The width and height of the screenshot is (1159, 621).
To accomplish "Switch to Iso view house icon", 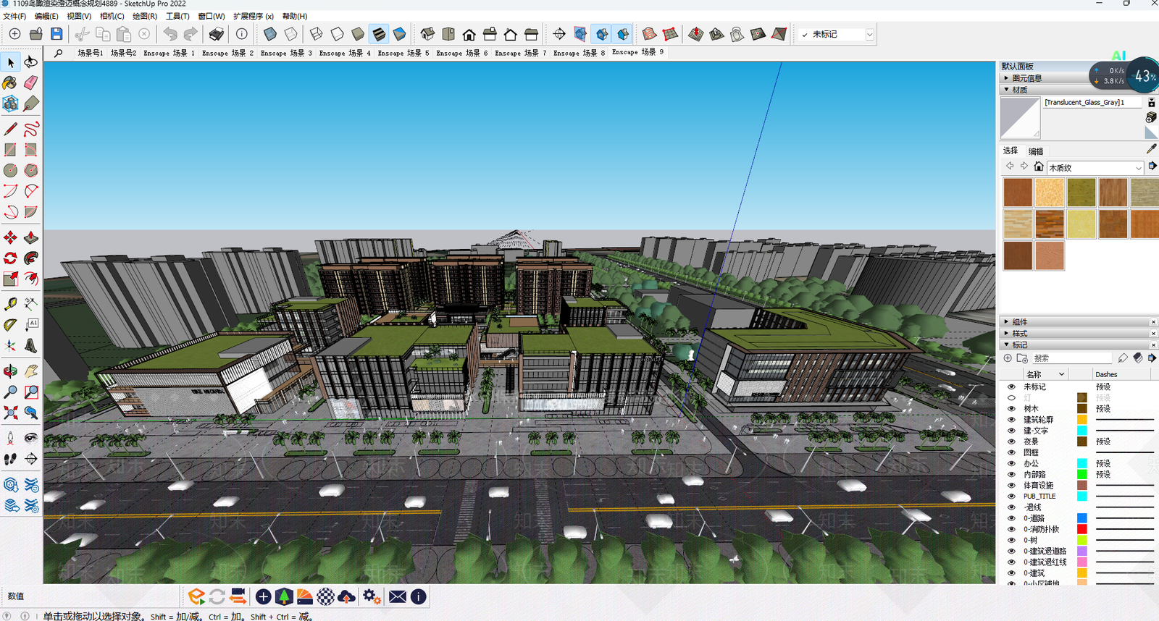I will (x=427, y=34).
